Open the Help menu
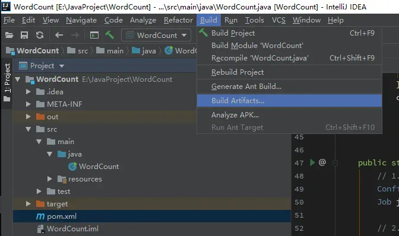 click(335, 20)
